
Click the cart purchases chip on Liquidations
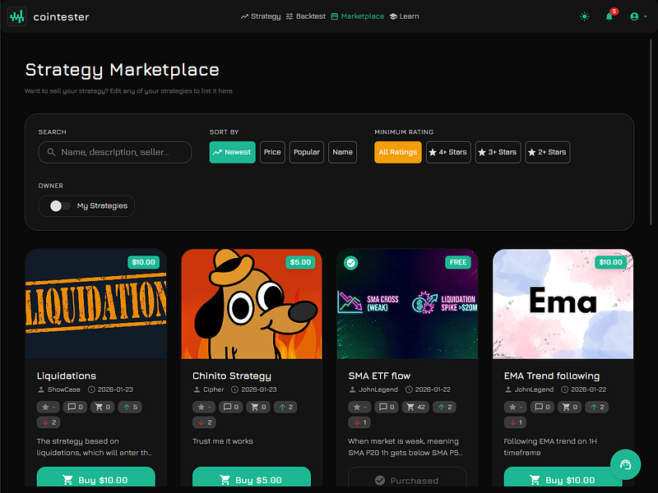click(102, 407)
